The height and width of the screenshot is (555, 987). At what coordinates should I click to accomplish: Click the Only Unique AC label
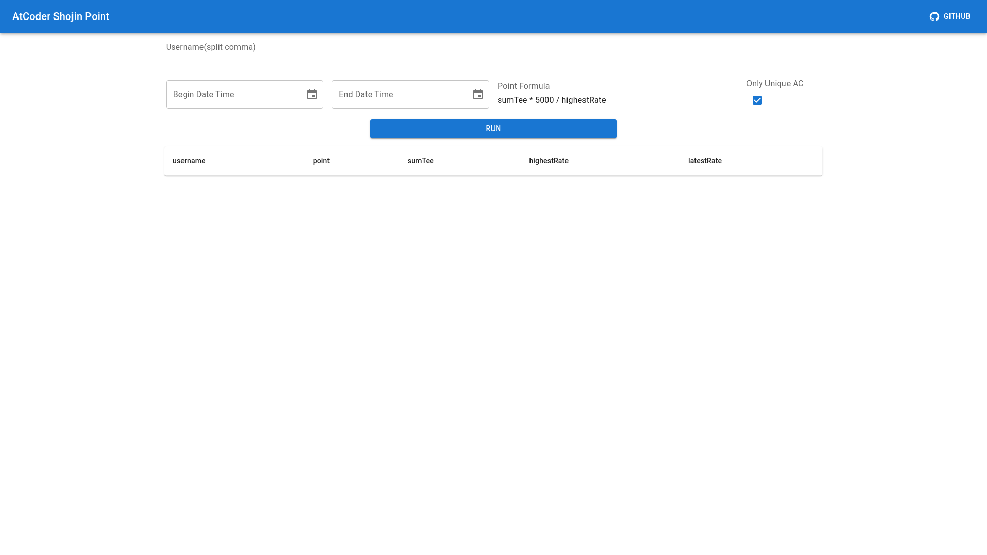tap(775, 84)
